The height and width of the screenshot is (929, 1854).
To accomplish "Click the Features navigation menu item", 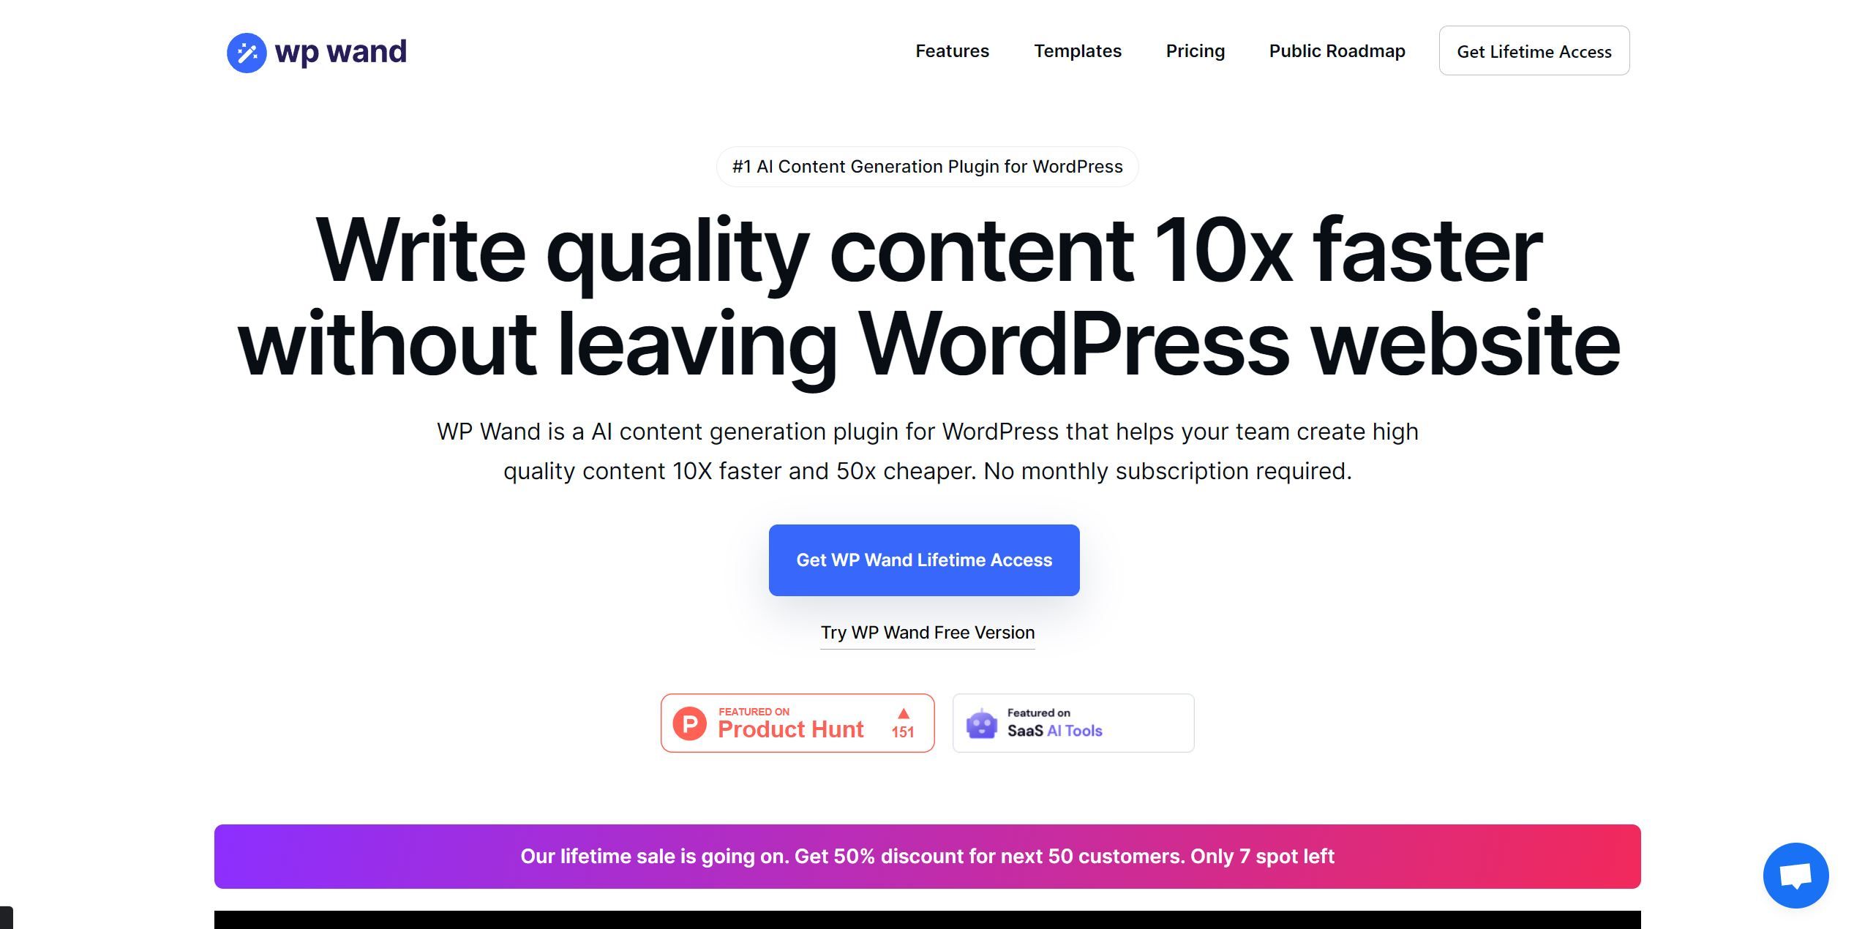I will [951, 50].
